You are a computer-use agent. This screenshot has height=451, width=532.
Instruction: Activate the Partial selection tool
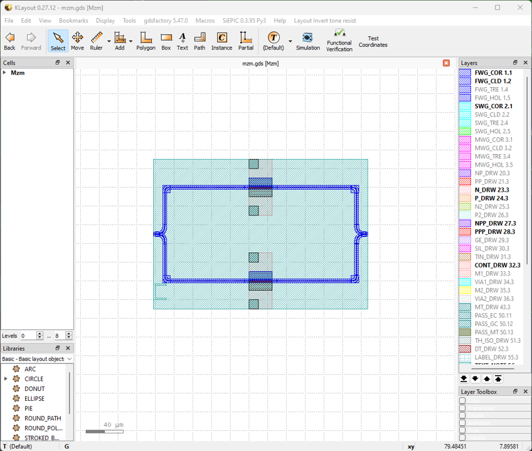click(x=246, y=41)
